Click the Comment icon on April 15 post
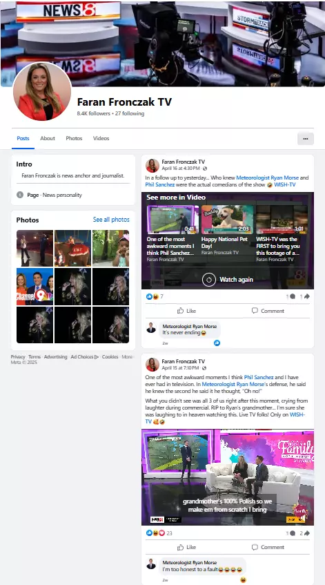325x585 pixels. pyautogui.click(x=255, y=547)
